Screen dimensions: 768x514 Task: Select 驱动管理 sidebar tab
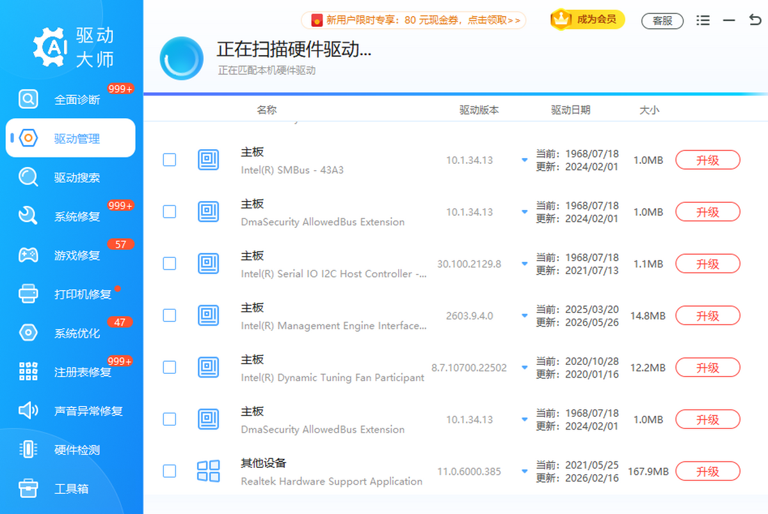pyautogui.click(x=70, y=138)
